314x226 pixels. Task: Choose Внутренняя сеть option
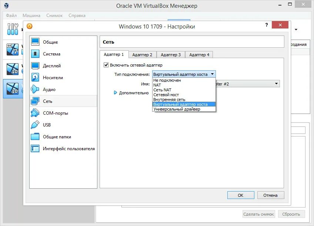coord(184,99)
